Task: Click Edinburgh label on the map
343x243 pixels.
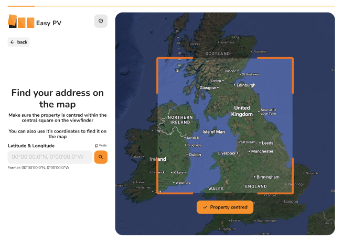Action: (246, 85)
